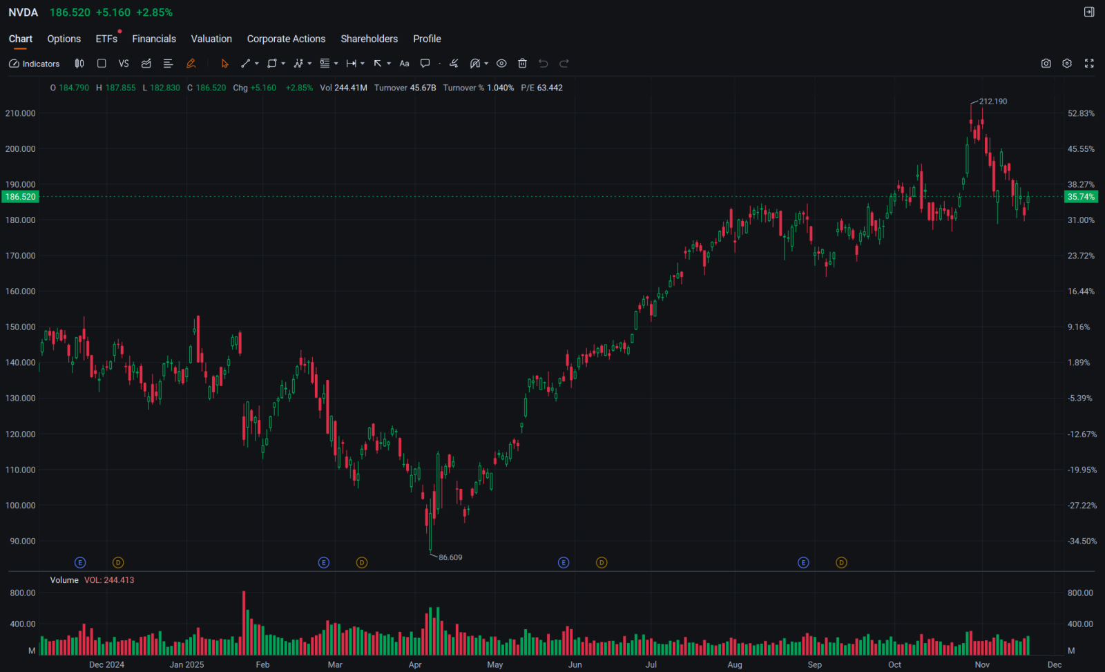1105x672 pixels.
Task: Select the trend line drawing tool
Action: click(245, 64)
